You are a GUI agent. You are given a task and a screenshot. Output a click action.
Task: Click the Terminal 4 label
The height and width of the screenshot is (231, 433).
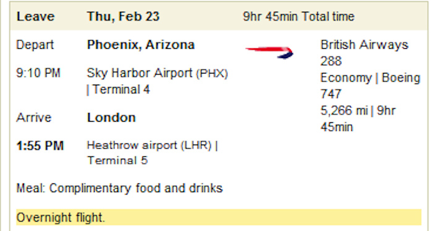pos(121,90)
